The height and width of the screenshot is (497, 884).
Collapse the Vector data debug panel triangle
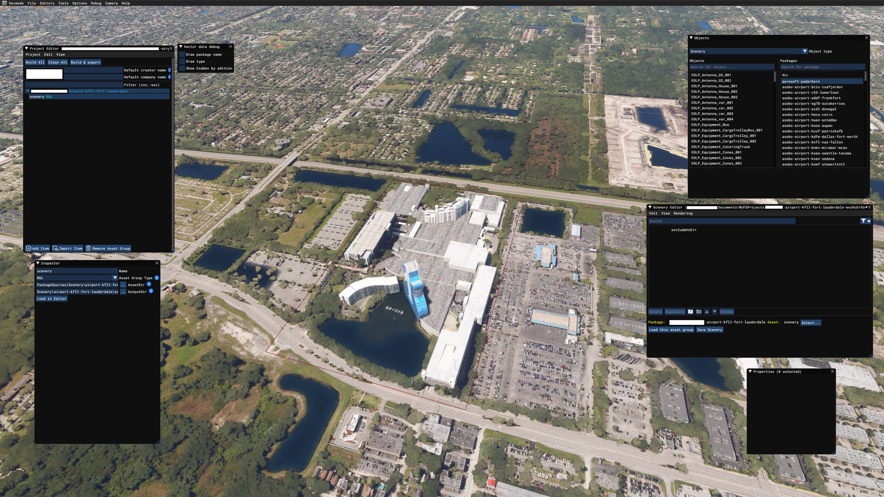(x=181, y=46)
